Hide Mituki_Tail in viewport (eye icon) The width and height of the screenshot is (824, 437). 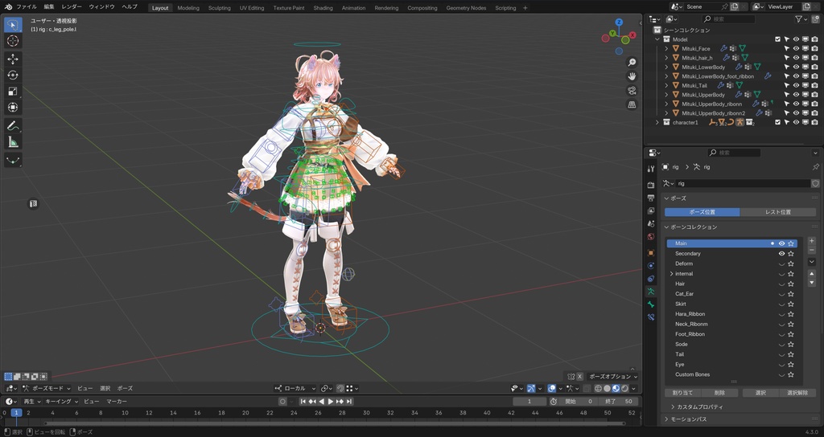[796, 85]
